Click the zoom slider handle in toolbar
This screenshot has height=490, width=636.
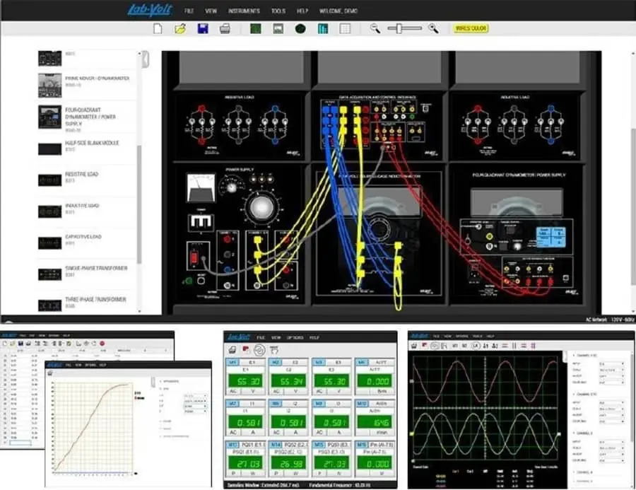click(x=399, y=28)
